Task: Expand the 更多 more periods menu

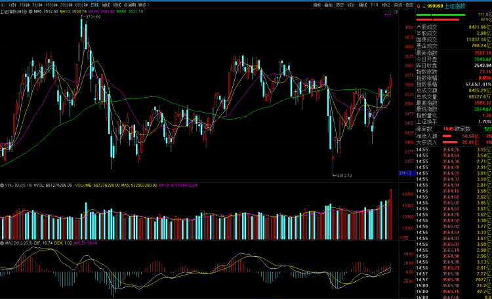Action: (x=143, y=5)
